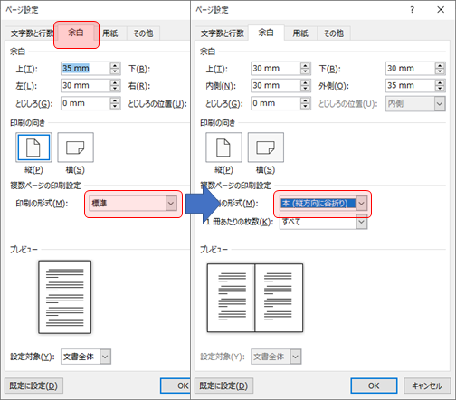This screenshot has height=400, width=456.
Task: Click the 外側 35 mm margin spinner
Action: click(415, 86)
